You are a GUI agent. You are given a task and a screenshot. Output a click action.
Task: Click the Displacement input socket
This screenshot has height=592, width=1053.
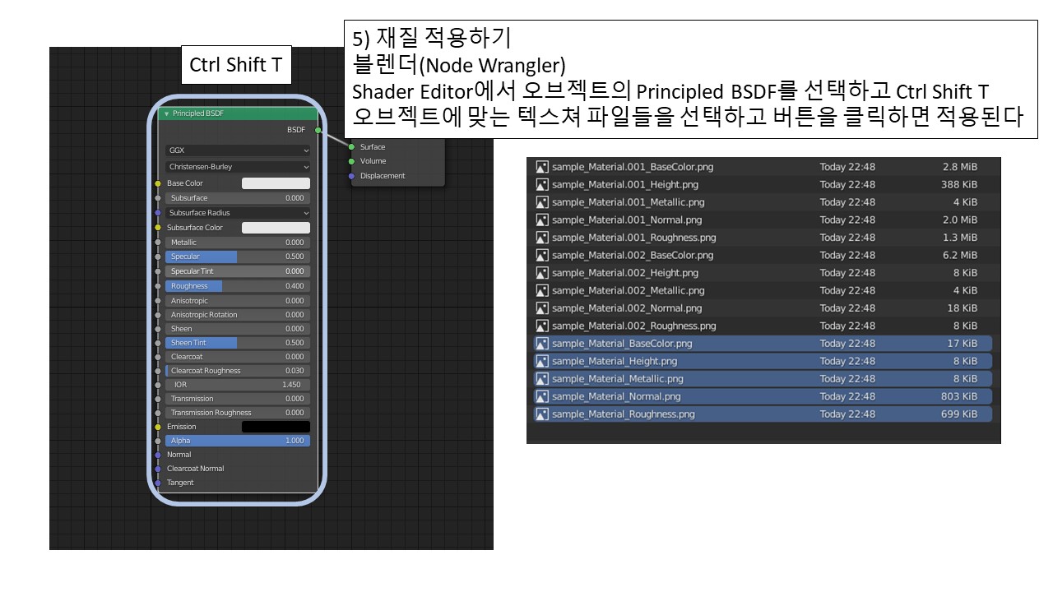[352, 176]
